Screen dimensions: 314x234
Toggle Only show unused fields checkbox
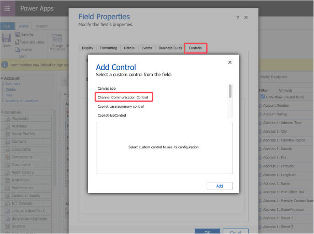262,97
